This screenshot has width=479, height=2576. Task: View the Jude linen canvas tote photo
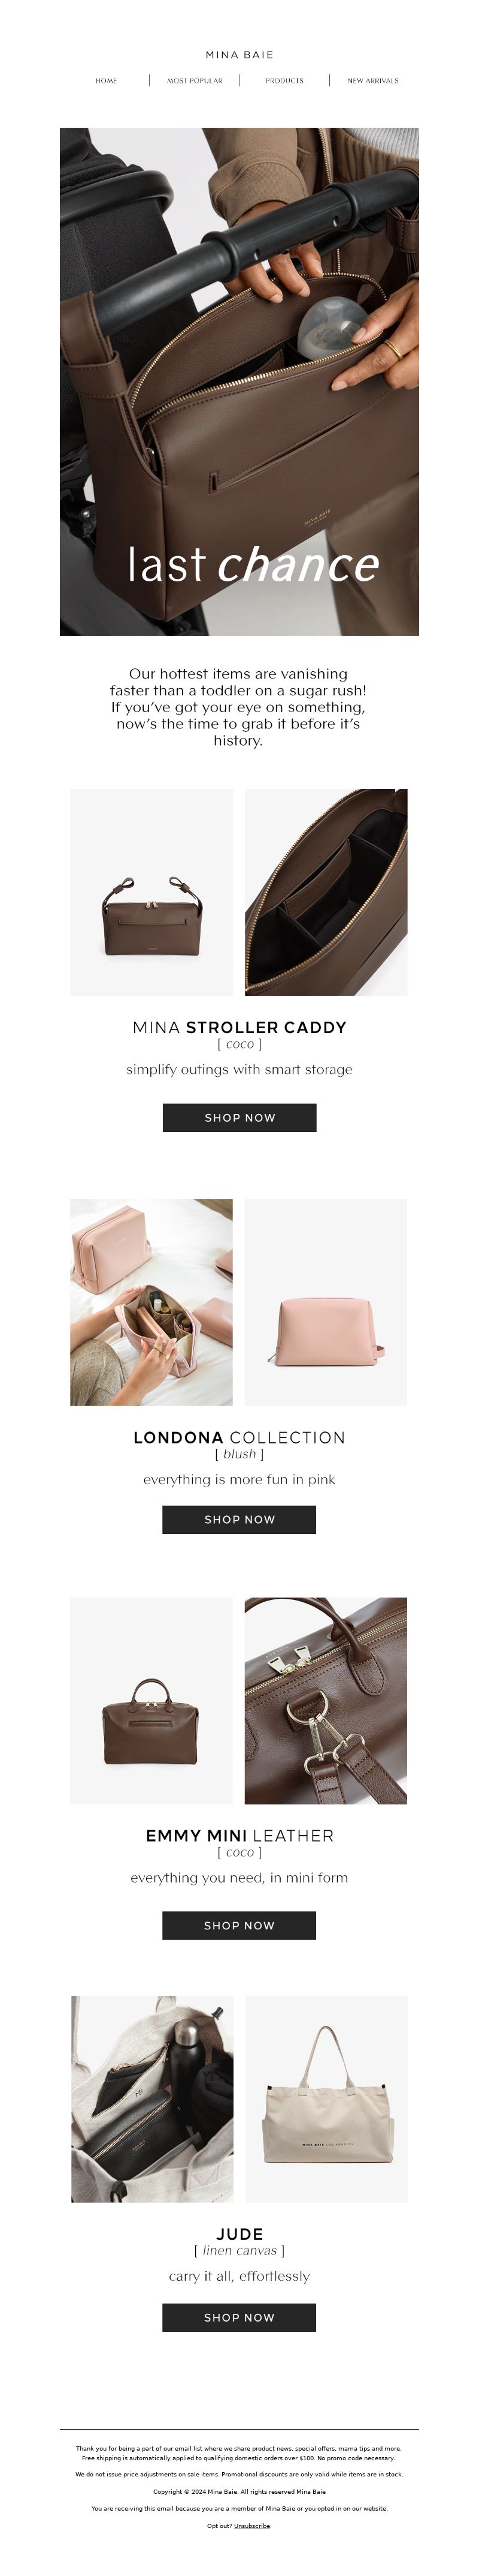click(x=328, y=2099)
